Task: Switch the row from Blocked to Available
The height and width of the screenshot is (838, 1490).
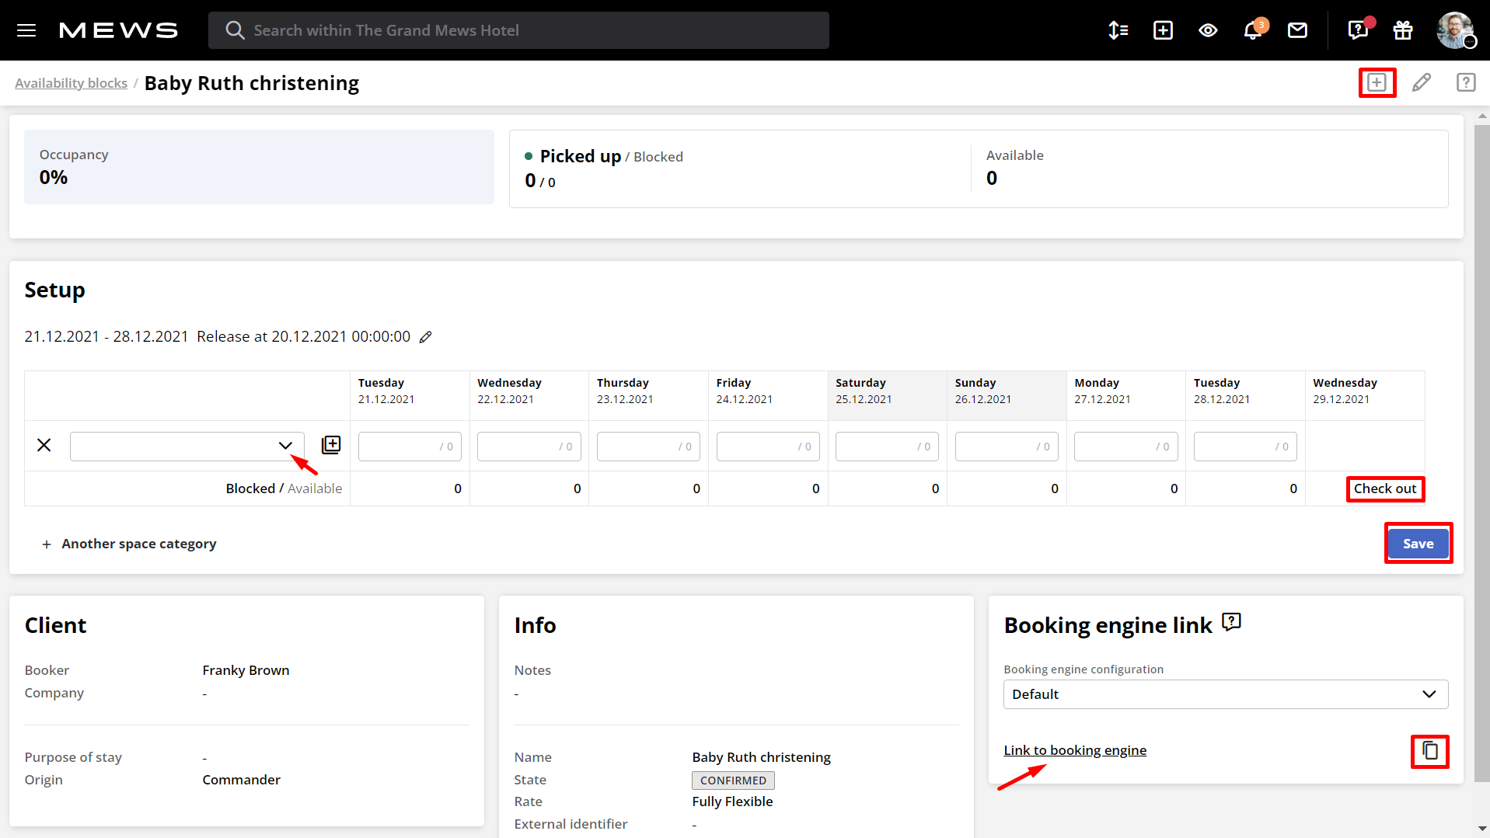Action: coord(315,488)
